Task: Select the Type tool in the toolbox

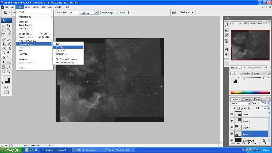Action: [9, 57]
